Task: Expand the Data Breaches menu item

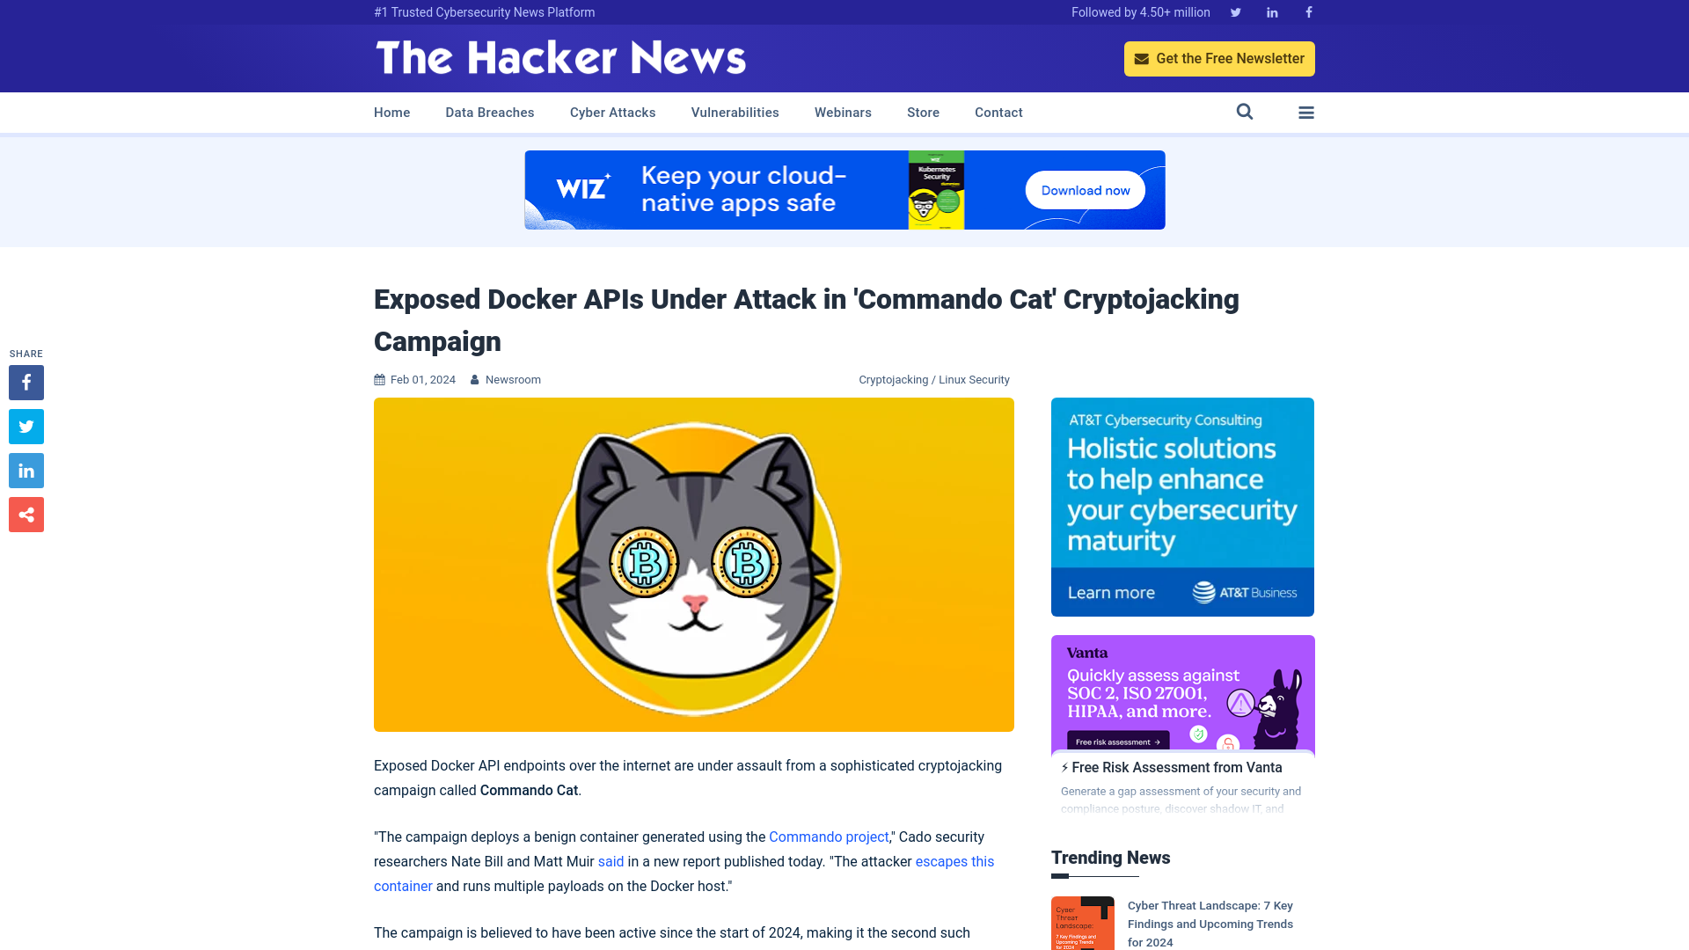Action: (488, 112)
